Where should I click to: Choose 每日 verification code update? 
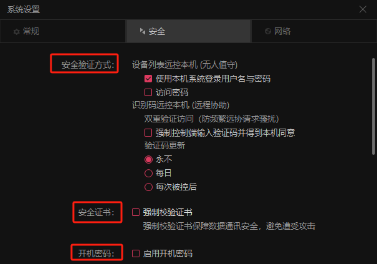point(148,173)
